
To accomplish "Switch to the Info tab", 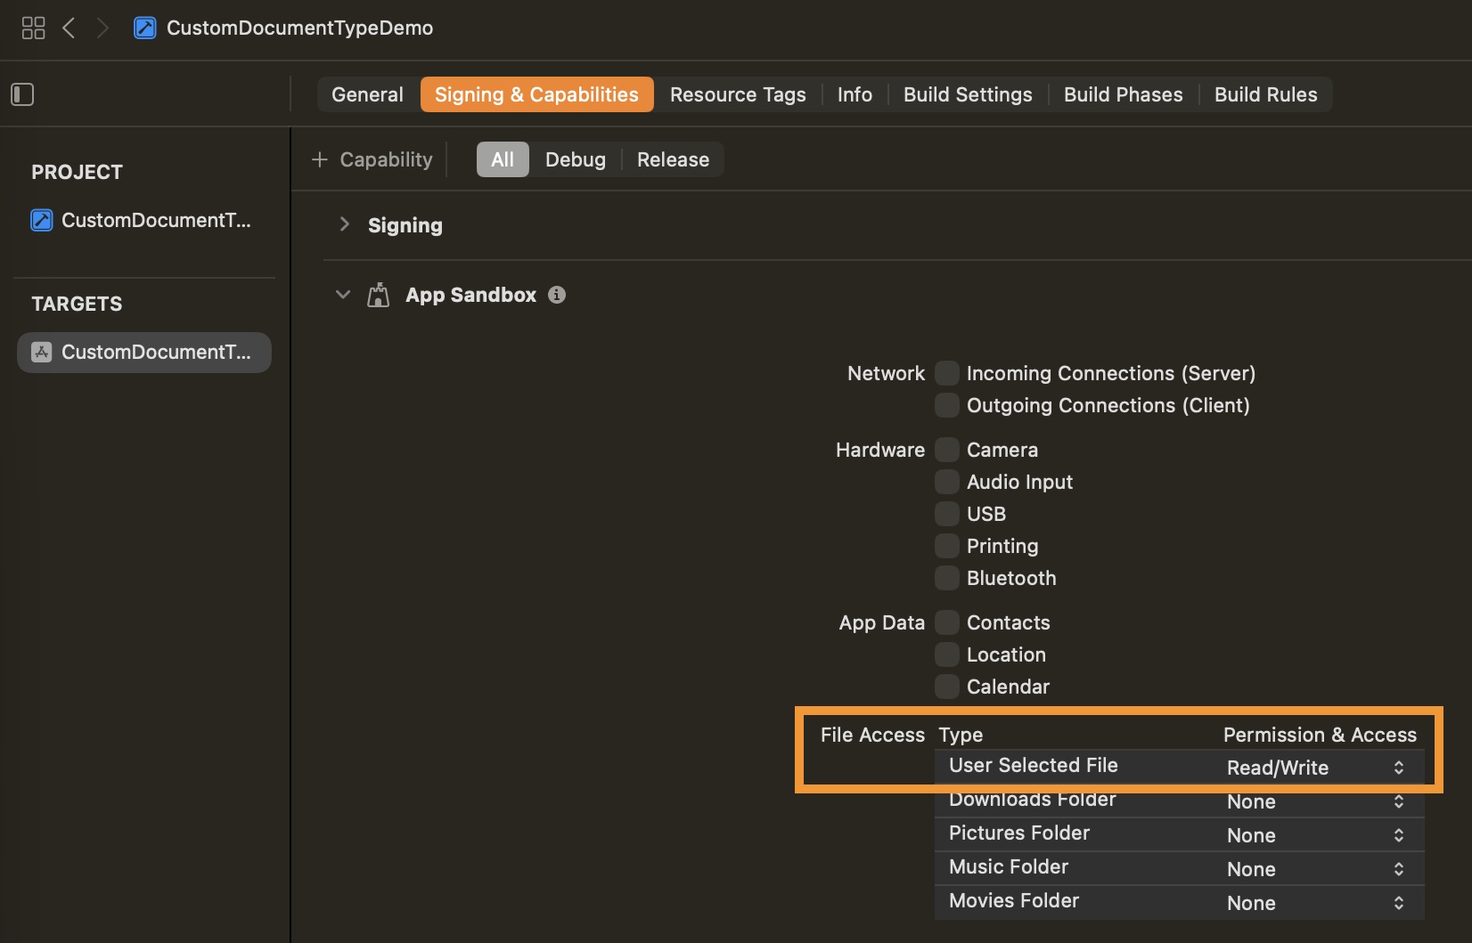I will [855, 94].
